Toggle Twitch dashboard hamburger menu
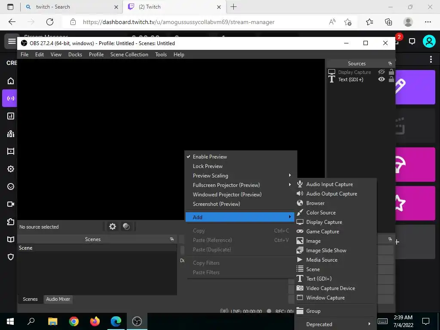This screenshot has width=440, height=330. (x=12, y=42)
